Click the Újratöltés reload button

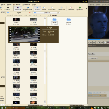80,8
